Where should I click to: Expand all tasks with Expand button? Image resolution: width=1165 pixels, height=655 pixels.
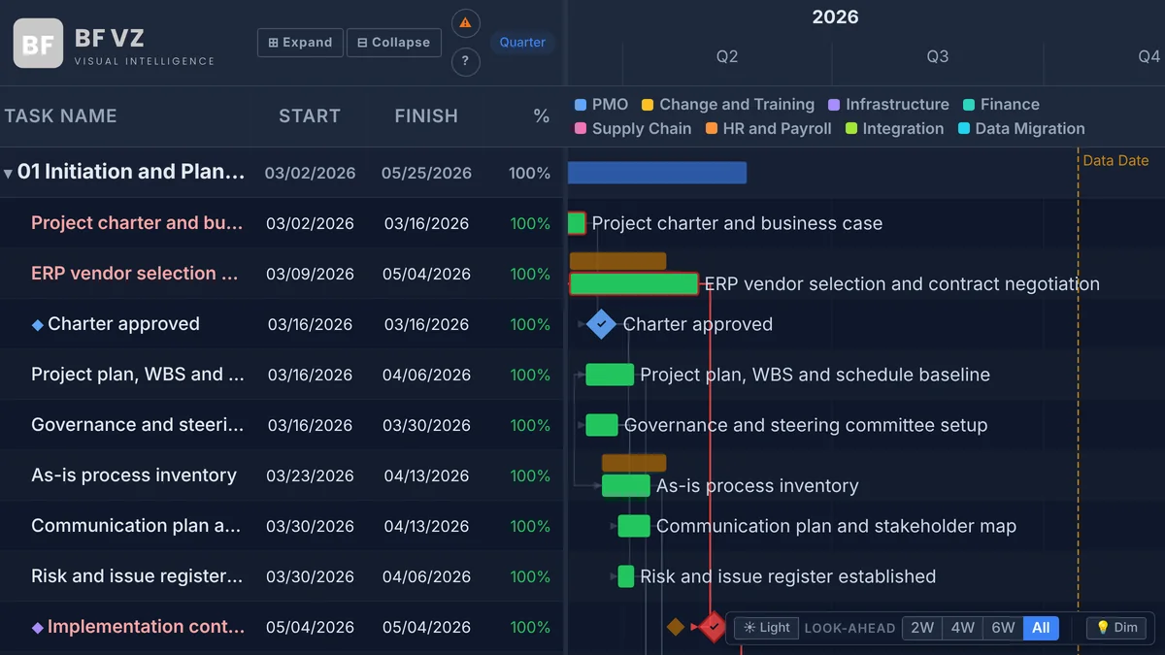[x=300, y=43]
